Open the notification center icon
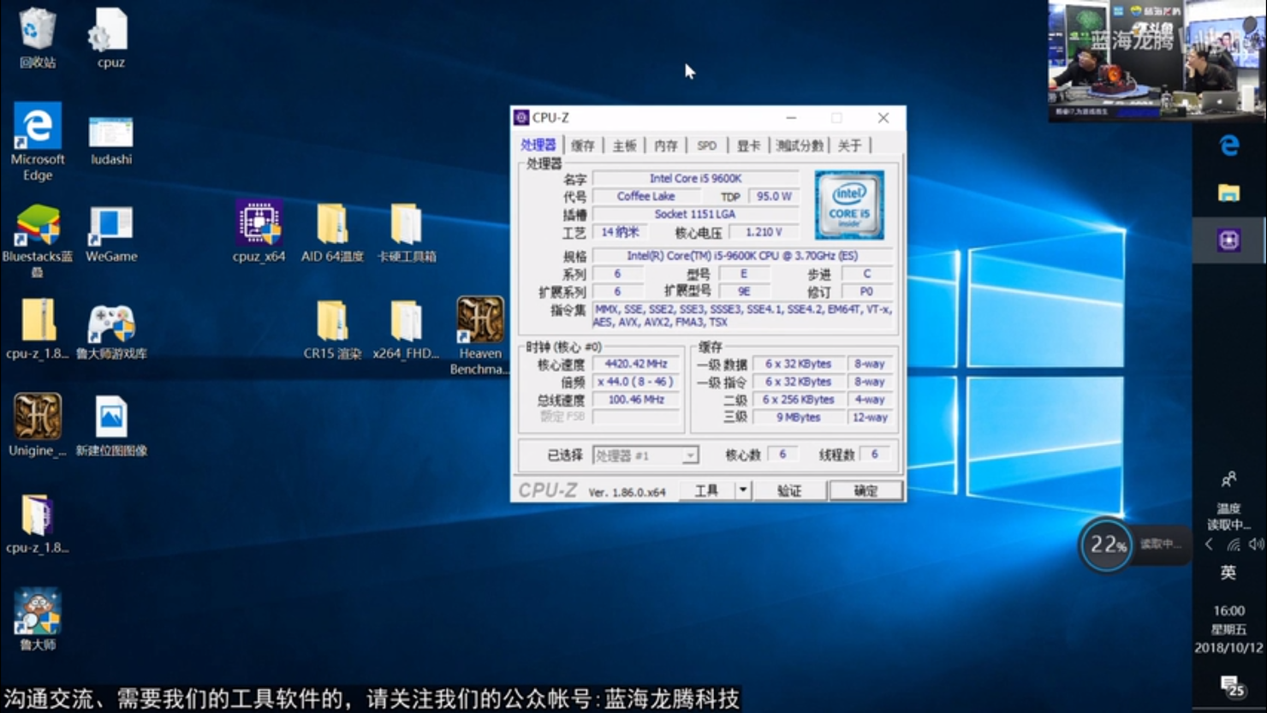Image resolution: width=1267 pixels, height=713 pixels. pos(1231,686)
